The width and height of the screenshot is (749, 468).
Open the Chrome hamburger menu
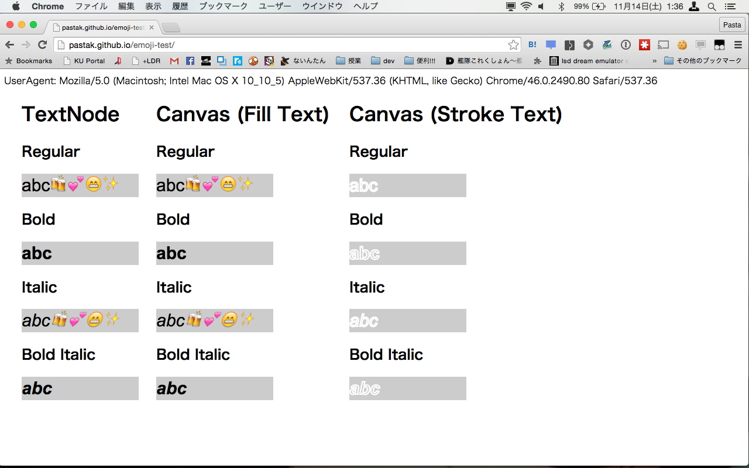(738, 44)
